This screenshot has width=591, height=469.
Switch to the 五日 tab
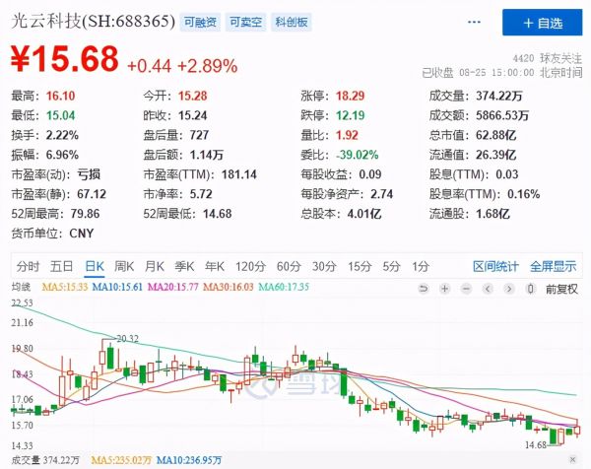(61, 267)
